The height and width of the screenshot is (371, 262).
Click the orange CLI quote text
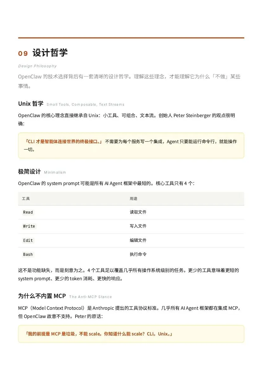(63, 142)
